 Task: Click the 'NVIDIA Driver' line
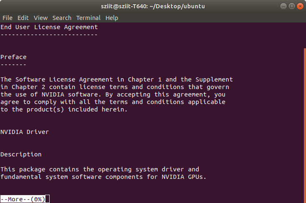(x=25, y=132)
